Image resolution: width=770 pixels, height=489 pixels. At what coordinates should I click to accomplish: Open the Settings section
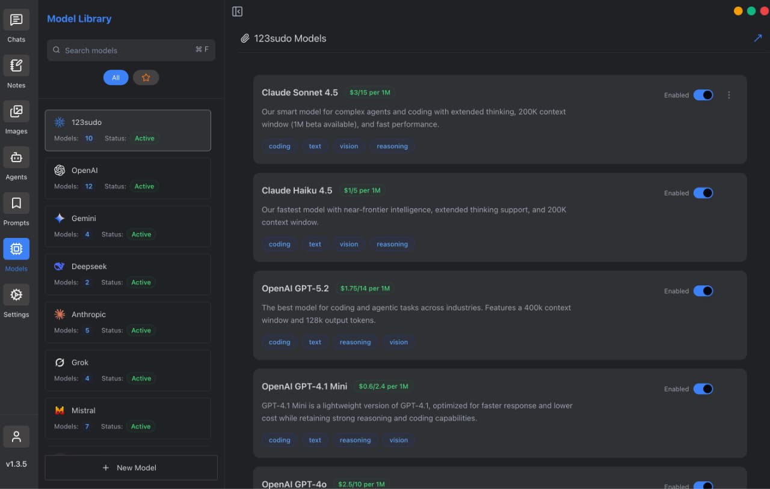(x=16, y=294)
